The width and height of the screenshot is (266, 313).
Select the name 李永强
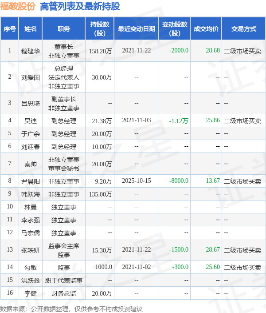tap(31, 220)
